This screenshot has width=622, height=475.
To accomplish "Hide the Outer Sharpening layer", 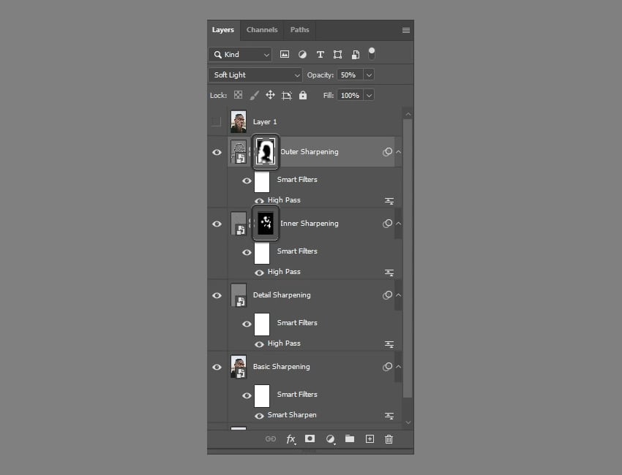I will click(x=217, y=152).
